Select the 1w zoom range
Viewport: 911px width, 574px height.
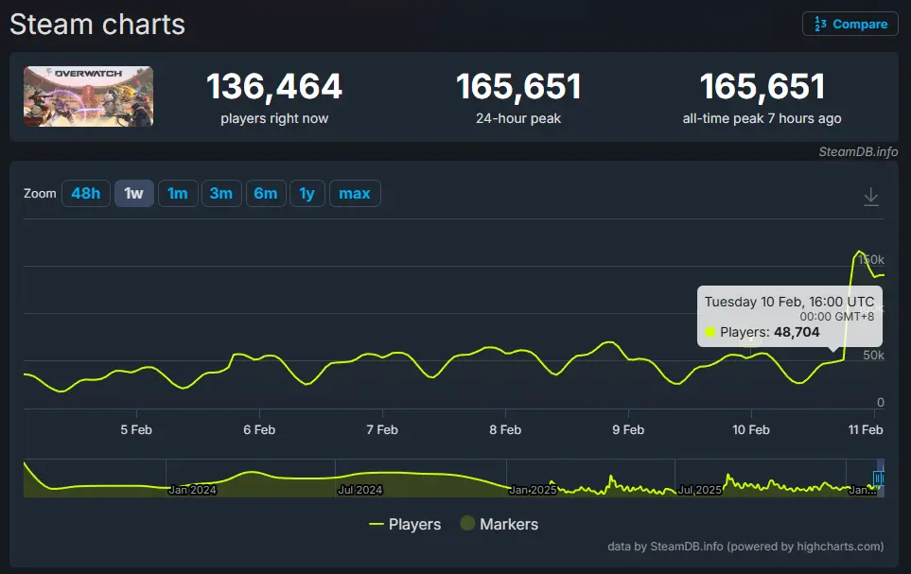133,194
